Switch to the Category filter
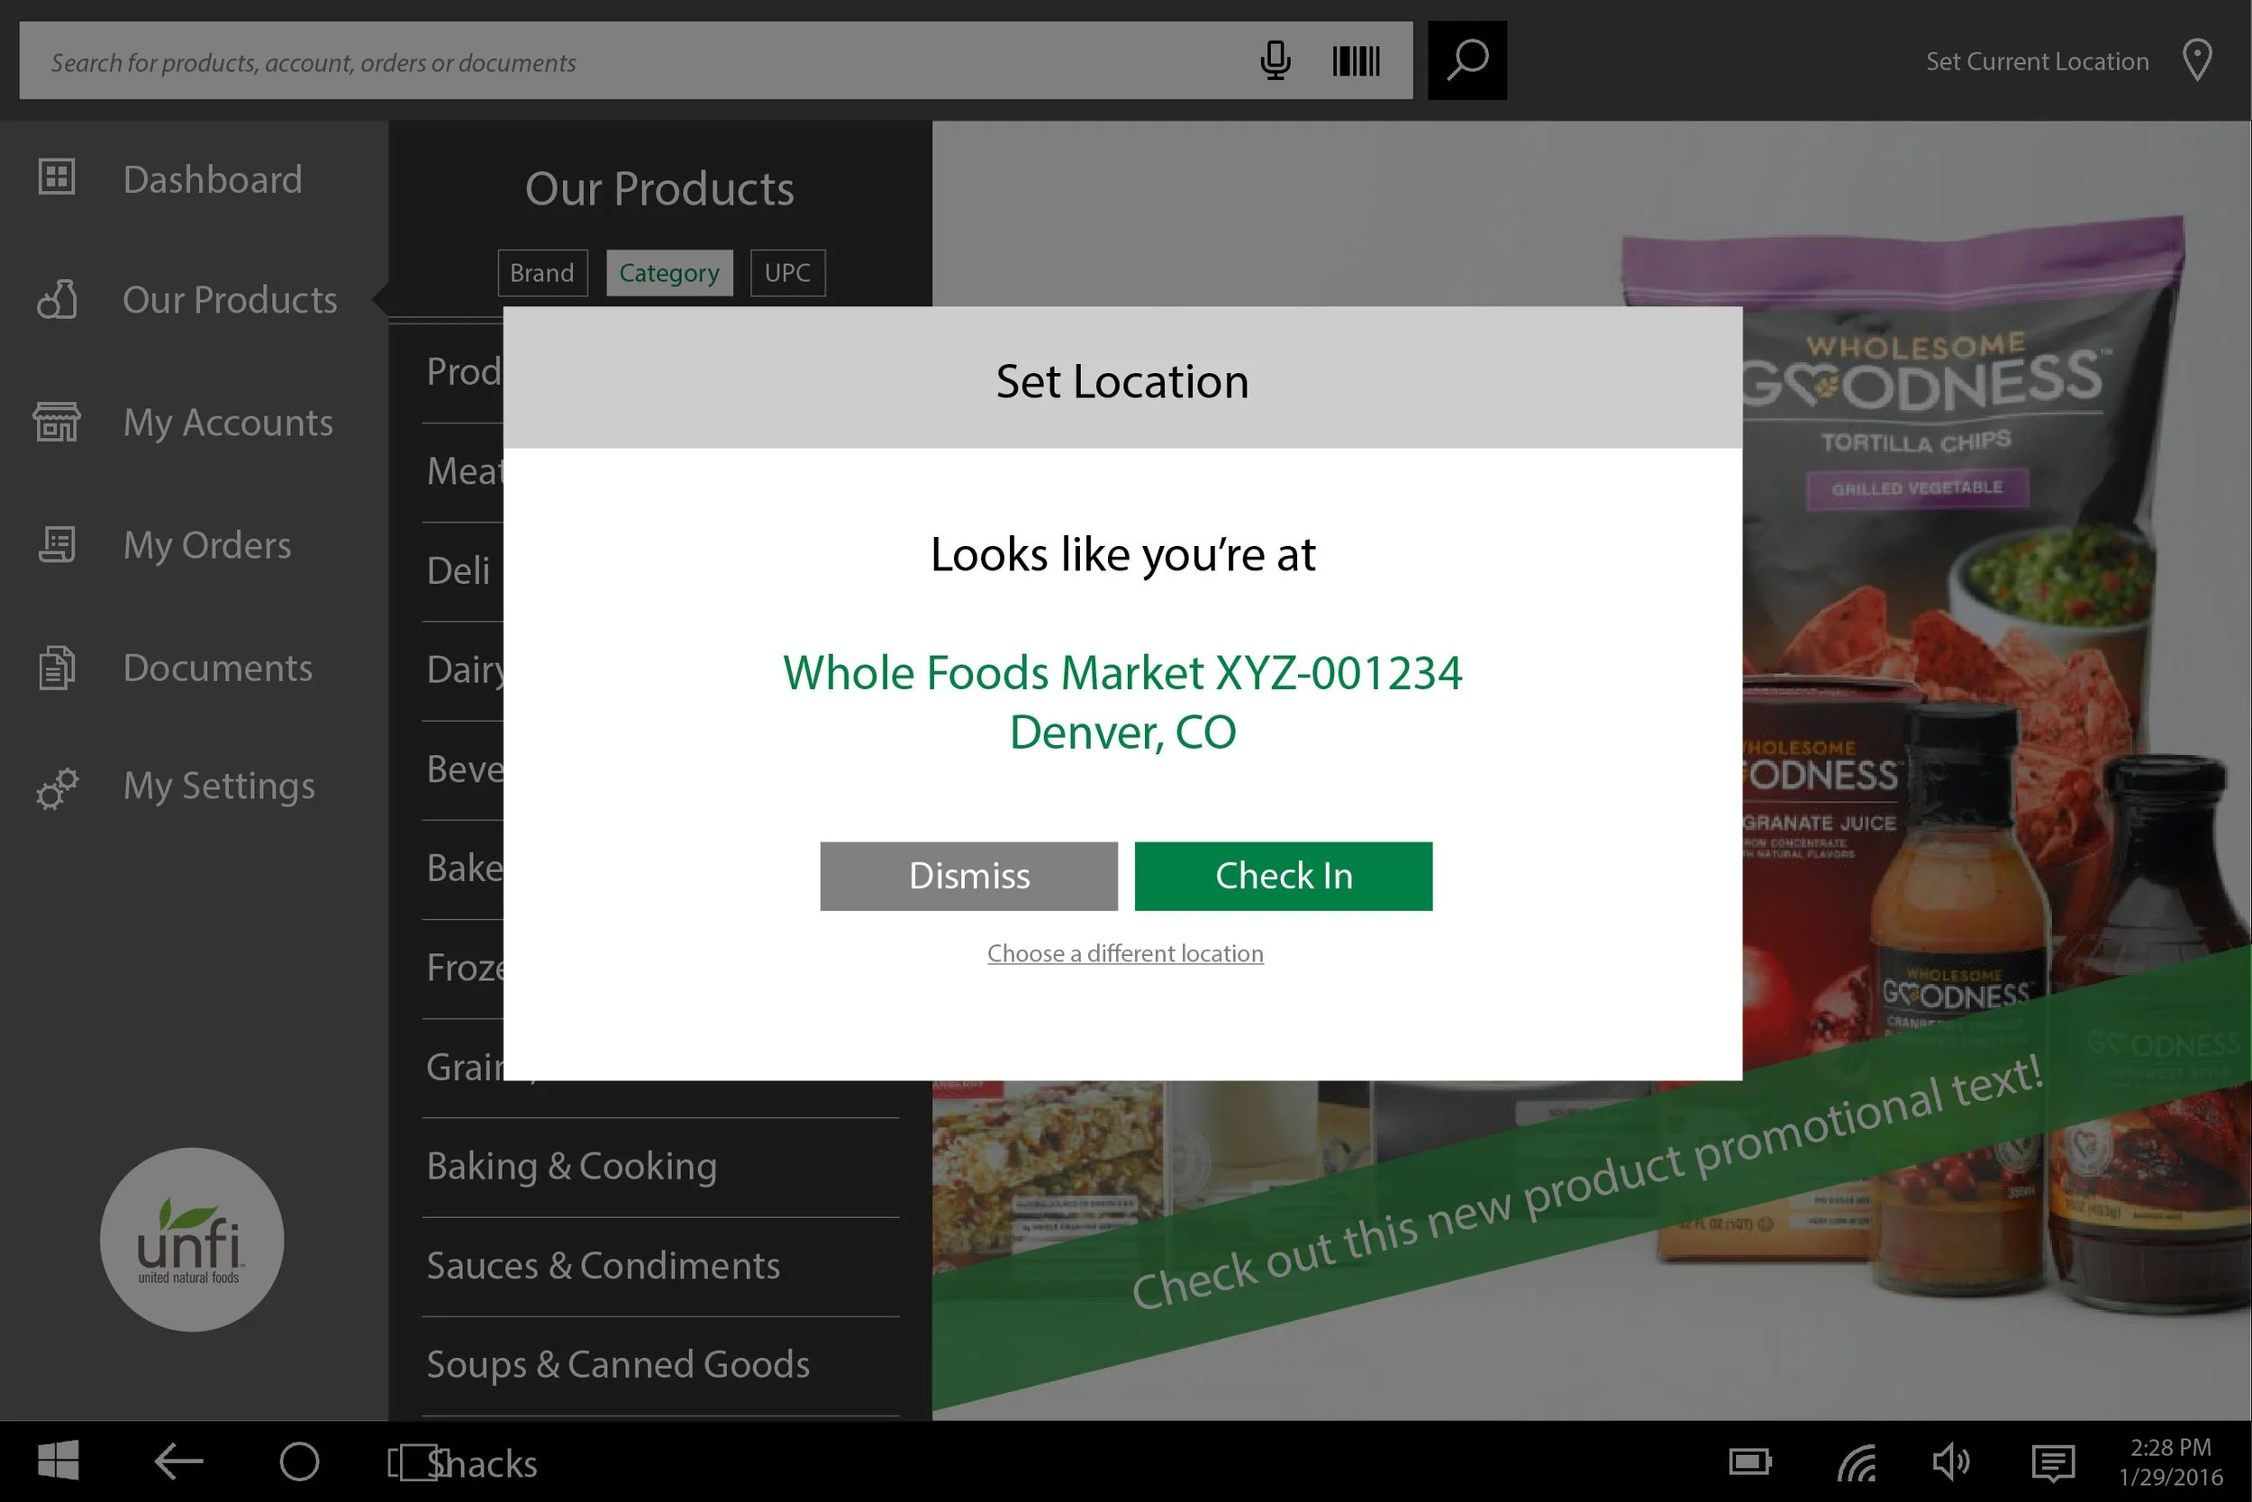 click(669, 272)
